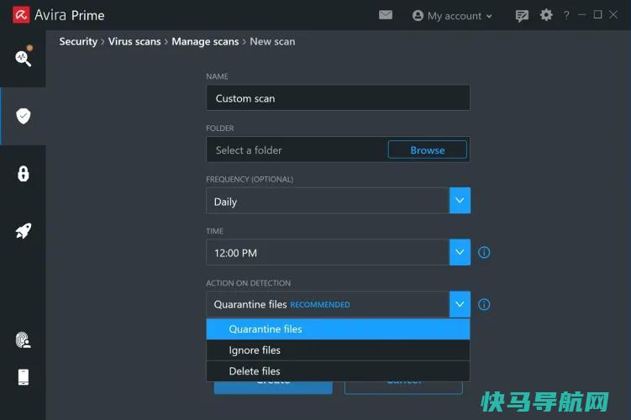Open the Privacy lock sidebar icon
The height and width of the screenshot is (420, 631).
24,174
